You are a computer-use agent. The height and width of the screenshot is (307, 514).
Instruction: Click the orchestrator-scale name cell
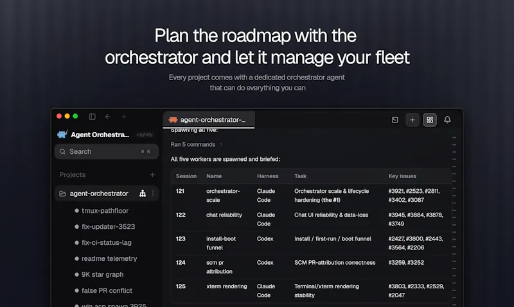coord(223,195)
